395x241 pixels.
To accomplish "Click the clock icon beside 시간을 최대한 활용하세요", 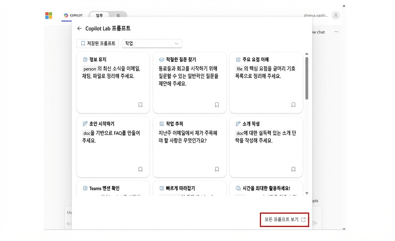I will pos(238,188).
